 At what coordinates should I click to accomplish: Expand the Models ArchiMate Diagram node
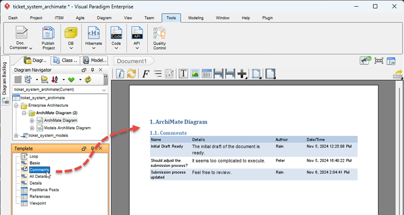click(x=32, y=128)
